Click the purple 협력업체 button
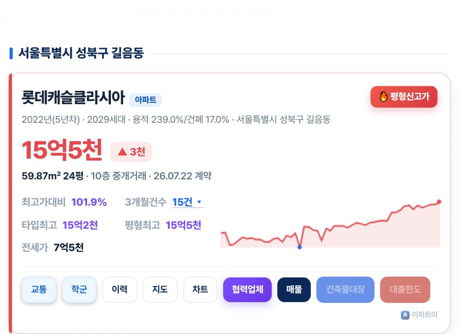Image resolution: width=459 pixels, height=334 pixels. pos(247,289)
